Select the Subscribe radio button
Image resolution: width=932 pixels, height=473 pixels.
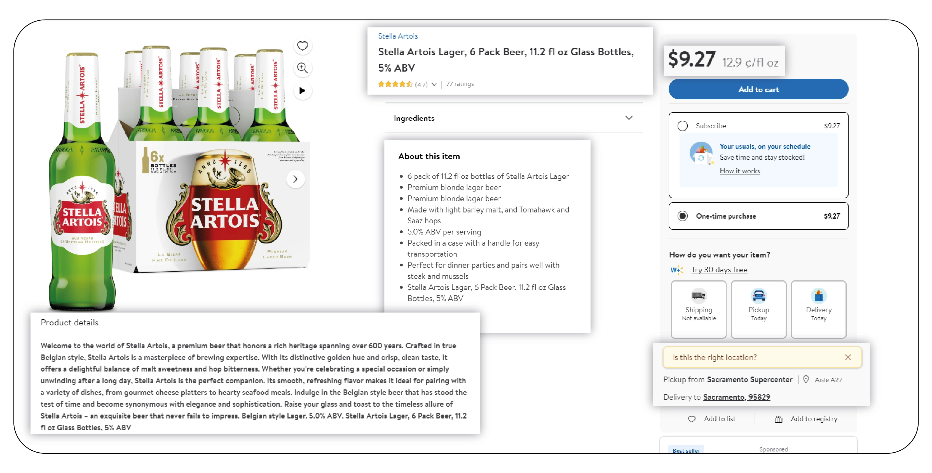[683, 126]
